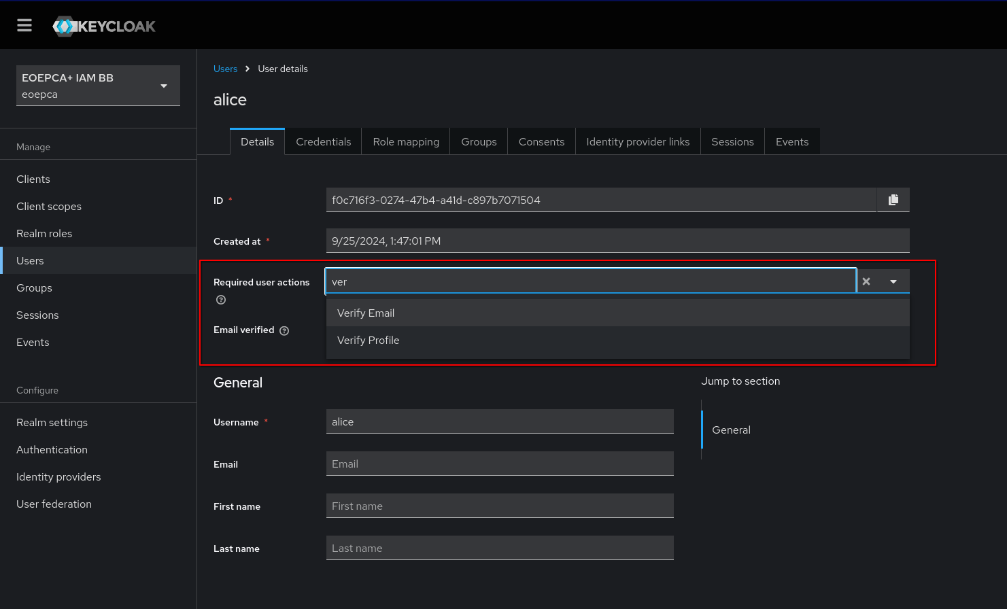This screenshot has height=609, width=1007.
Task: Copy the user ID to clipboard
Action: (893, 200)
